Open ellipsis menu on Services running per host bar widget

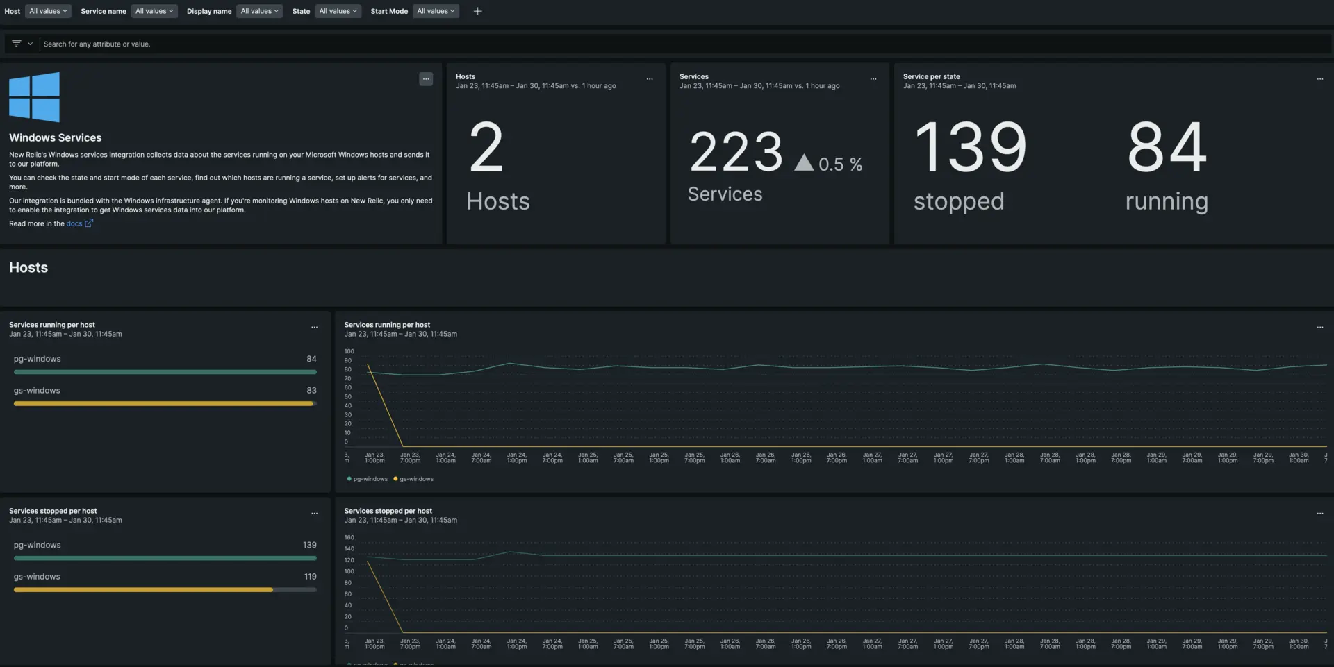click(314, 327)
